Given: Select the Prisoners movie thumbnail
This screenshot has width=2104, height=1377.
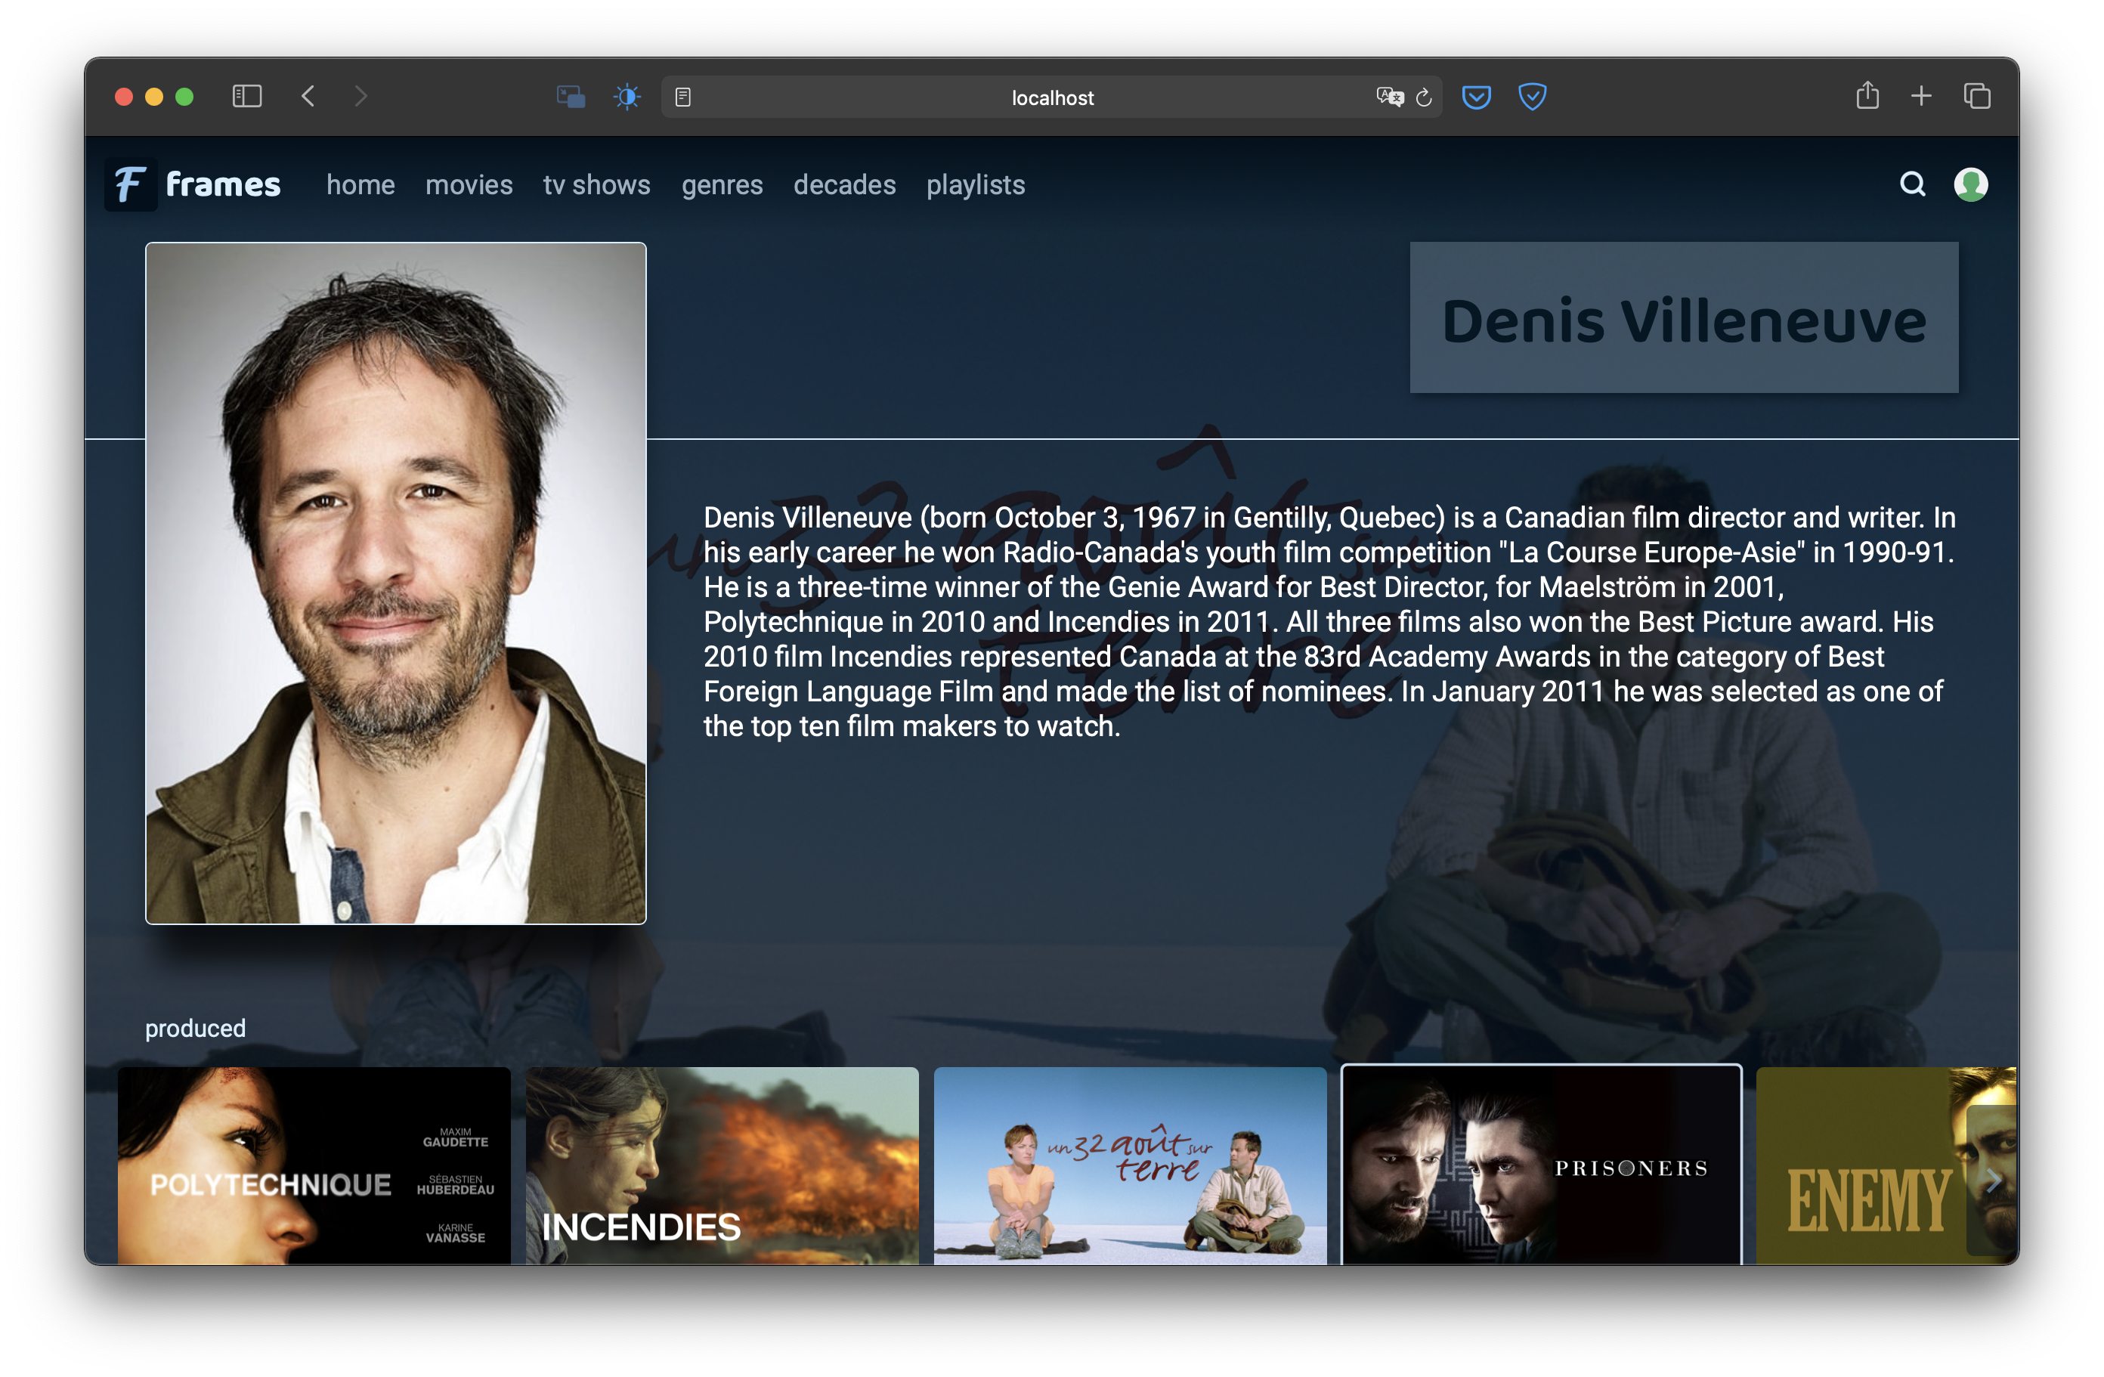Looking at the screenshot, I should [1541, 1165].
